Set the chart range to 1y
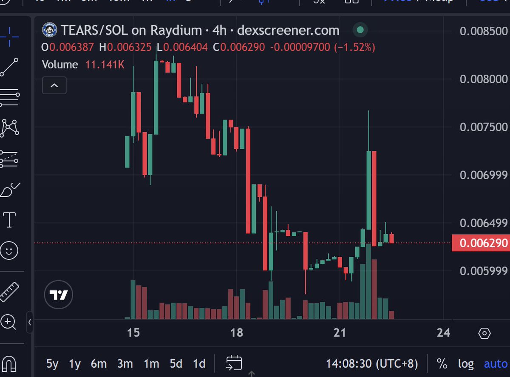510x377 pixels. [x=75, y=364]
